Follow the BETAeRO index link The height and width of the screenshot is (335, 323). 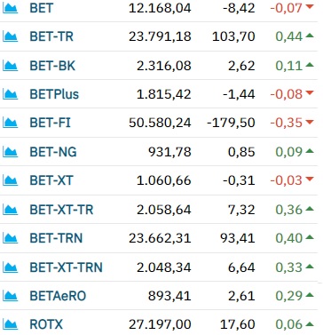pyautogui.click(x=58, y=296)
